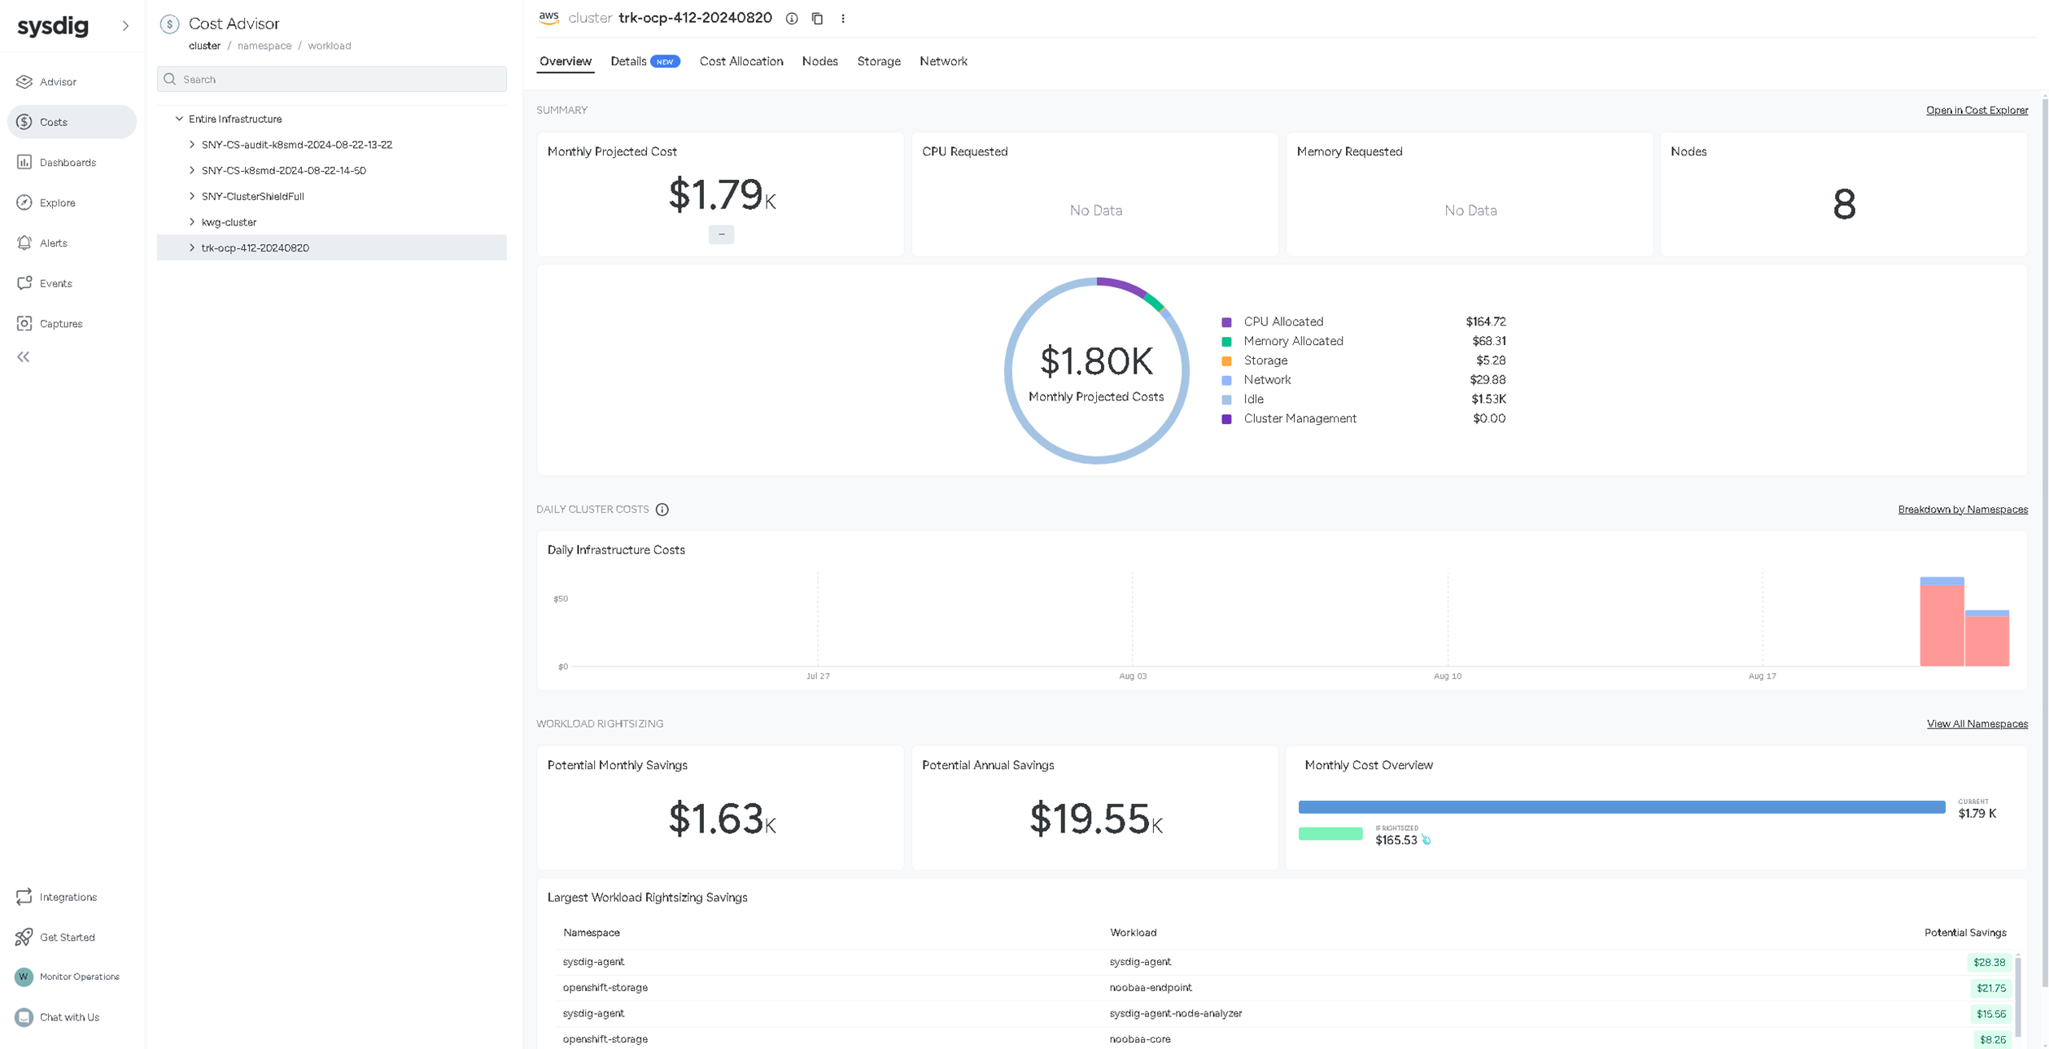Open the Explore compass icon
Viewport: 2049px width, 1049px height.
point(24,203)
